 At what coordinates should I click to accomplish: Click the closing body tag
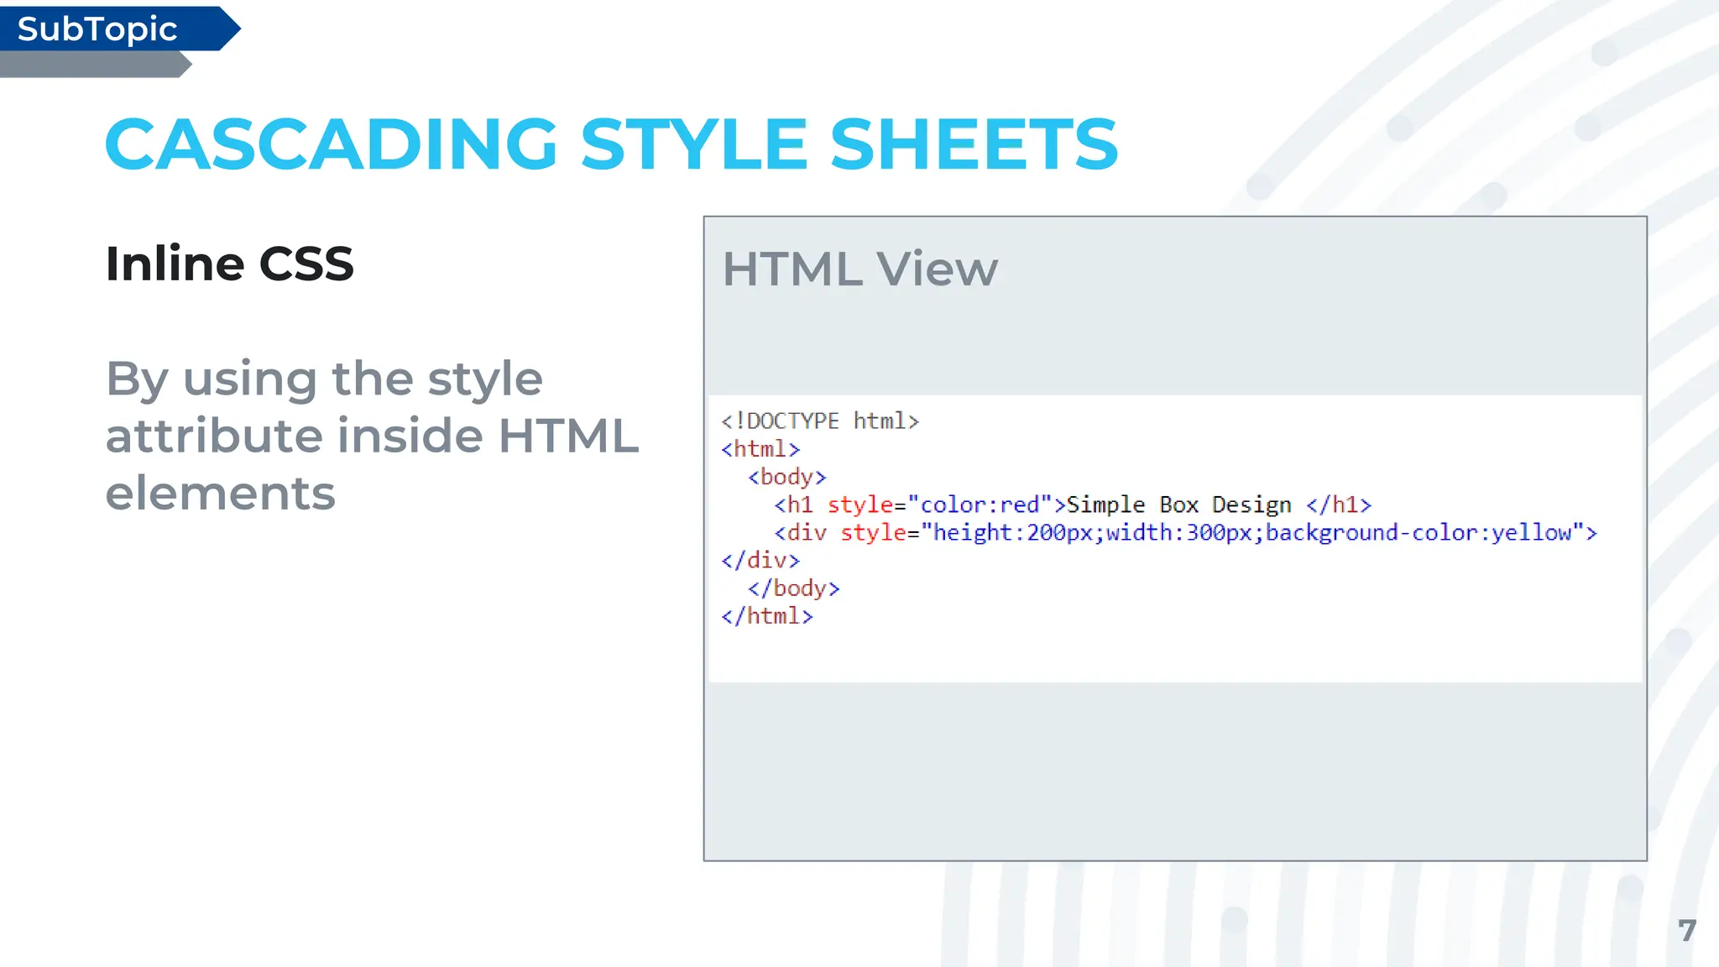tap(793, 588)
